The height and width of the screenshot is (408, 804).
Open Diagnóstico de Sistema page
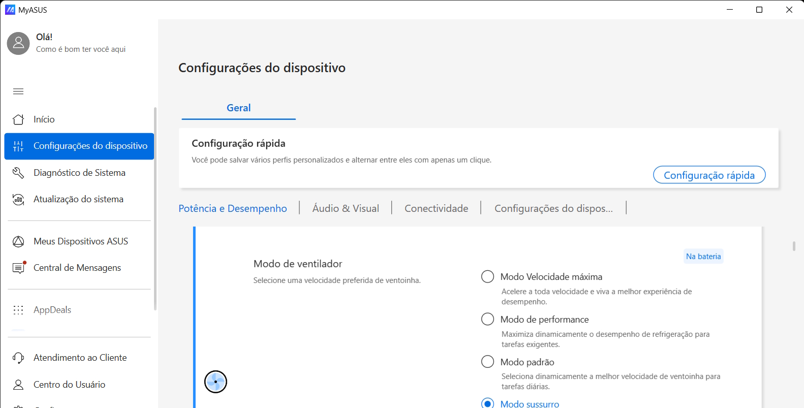click(79, 173)
